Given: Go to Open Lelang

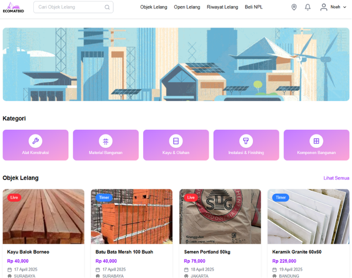Looking at the screenshot, I should [x=187, y=7].
